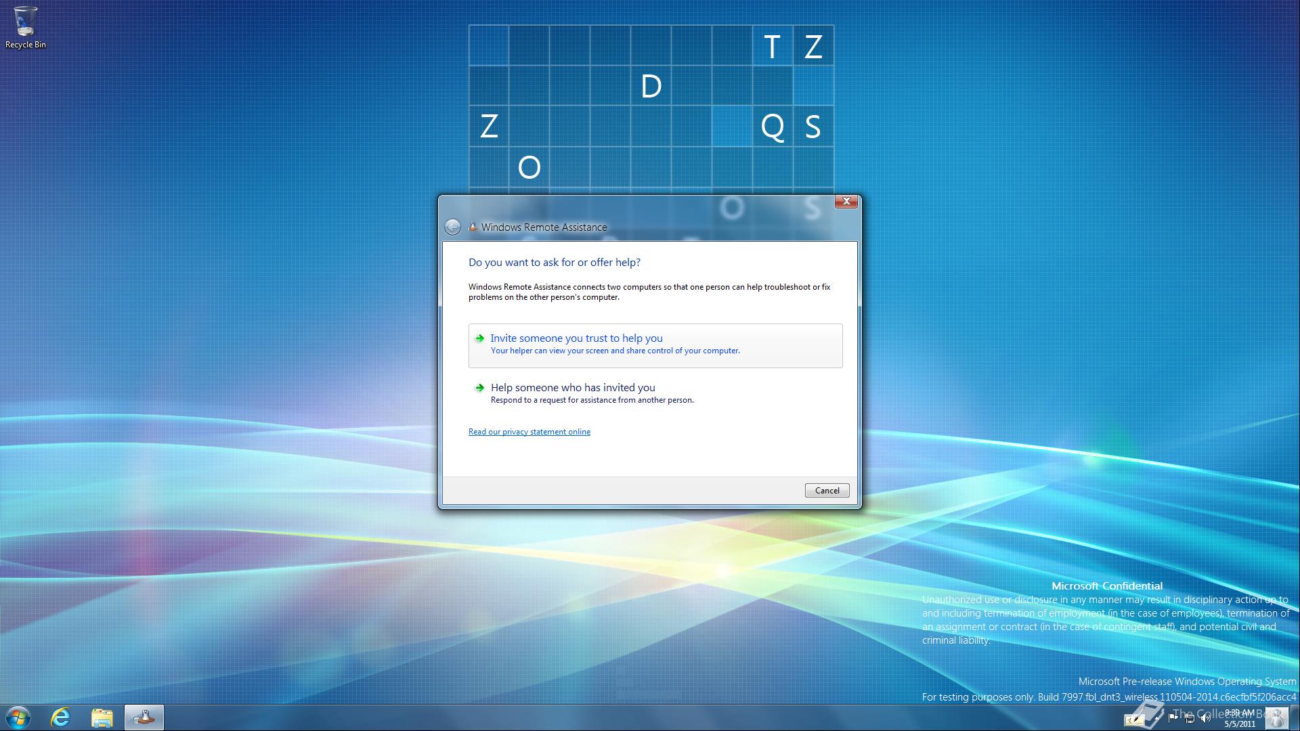Open Windows Explorer from the taskbar
Viewport: 1300px width, 731px height.
(102, 717)
